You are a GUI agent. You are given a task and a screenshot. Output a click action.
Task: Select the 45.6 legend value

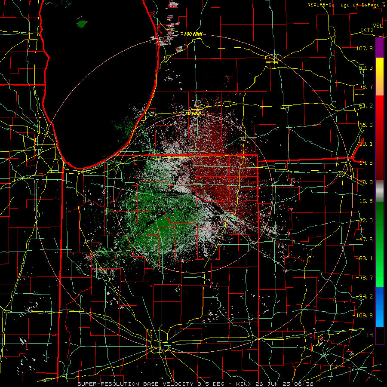coord(366,125)
